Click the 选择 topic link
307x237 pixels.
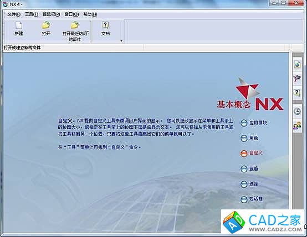(x=254, y=184)
